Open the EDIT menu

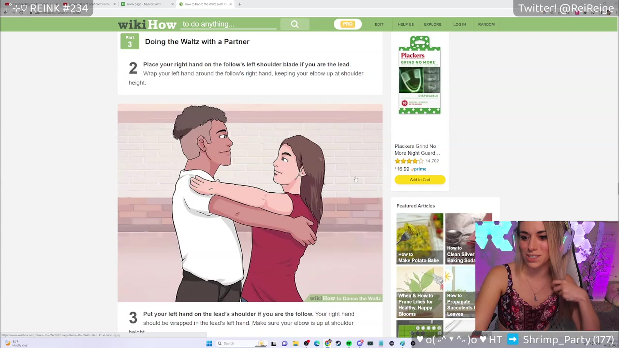point(379,24)
